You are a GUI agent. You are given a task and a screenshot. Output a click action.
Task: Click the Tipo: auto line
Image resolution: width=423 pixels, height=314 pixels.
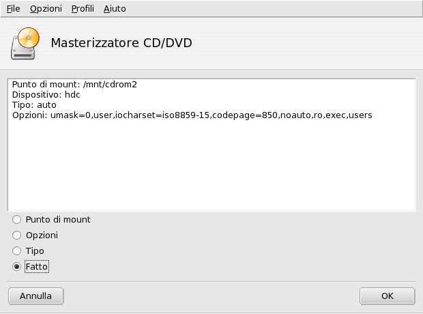coord(34,105)
